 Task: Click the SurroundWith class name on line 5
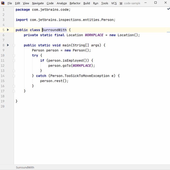(x=54, y=30)
